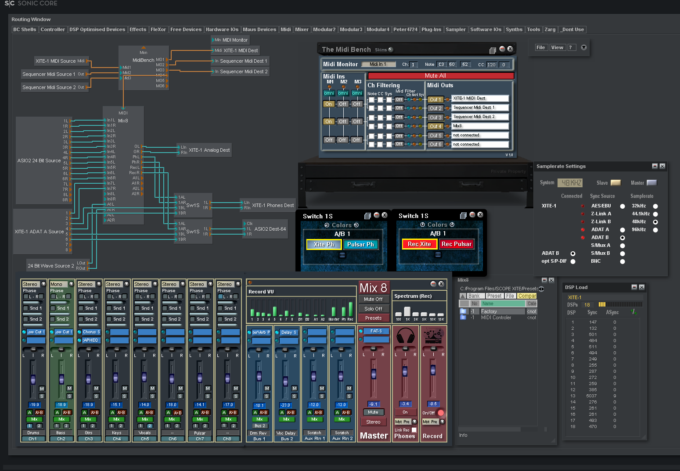Select the Rec Pulsar switch button

[x=457, y=244]
